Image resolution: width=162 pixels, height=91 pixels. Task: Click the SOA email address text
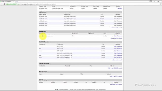[57, 8]
